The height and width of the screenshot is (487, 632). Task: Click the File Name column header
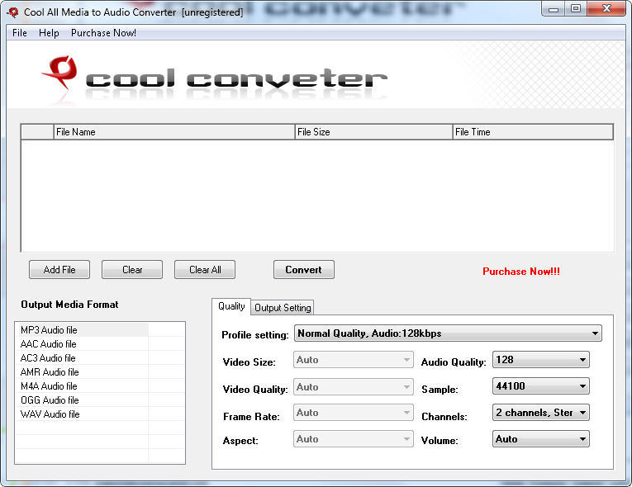click(x=174, y=132)
